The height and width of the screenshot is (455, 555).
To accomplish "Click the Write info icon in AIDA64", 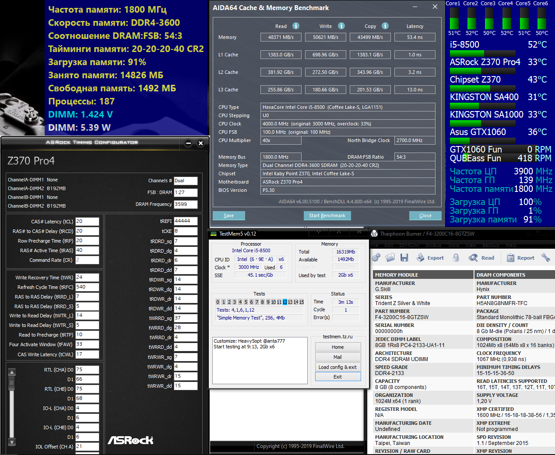I will [341, 26].
